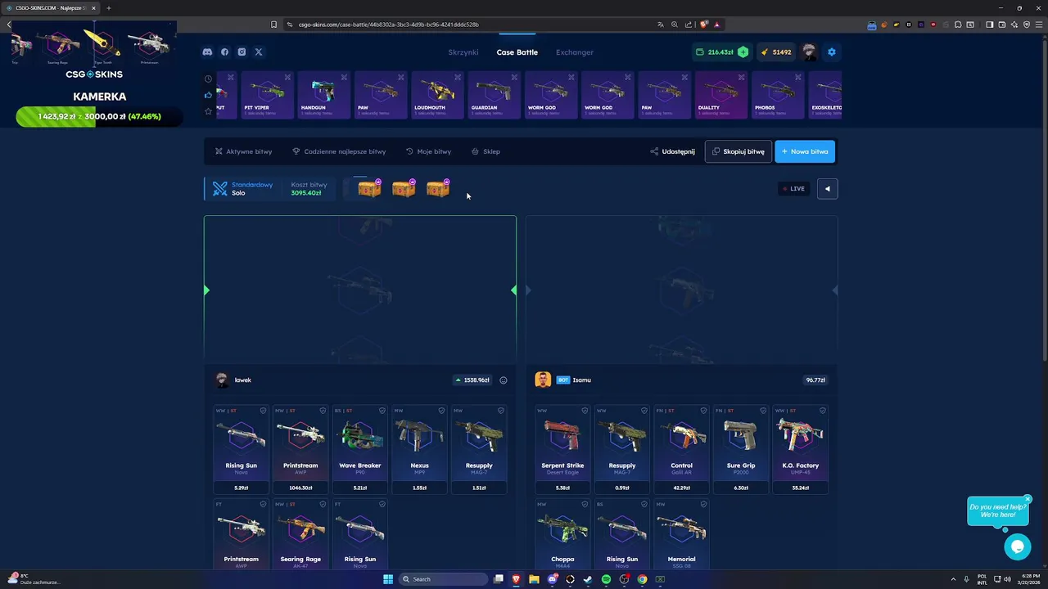Image resolution: width=1048 pixels, height=589 pixels.
Task: Open the Skrzynki tab
Action: 463,52
